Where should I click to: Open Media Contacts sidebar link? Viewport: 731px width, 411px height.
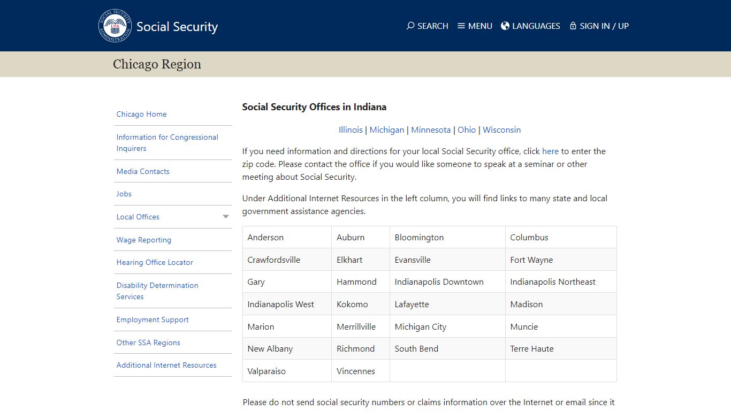tap(143, 171)
